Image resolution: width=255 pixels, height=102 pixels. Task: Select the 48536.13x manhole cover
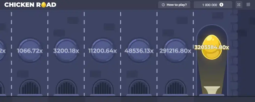coord(139,50)
